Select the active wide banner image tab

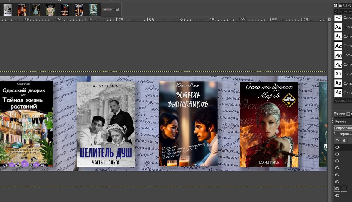108,9
